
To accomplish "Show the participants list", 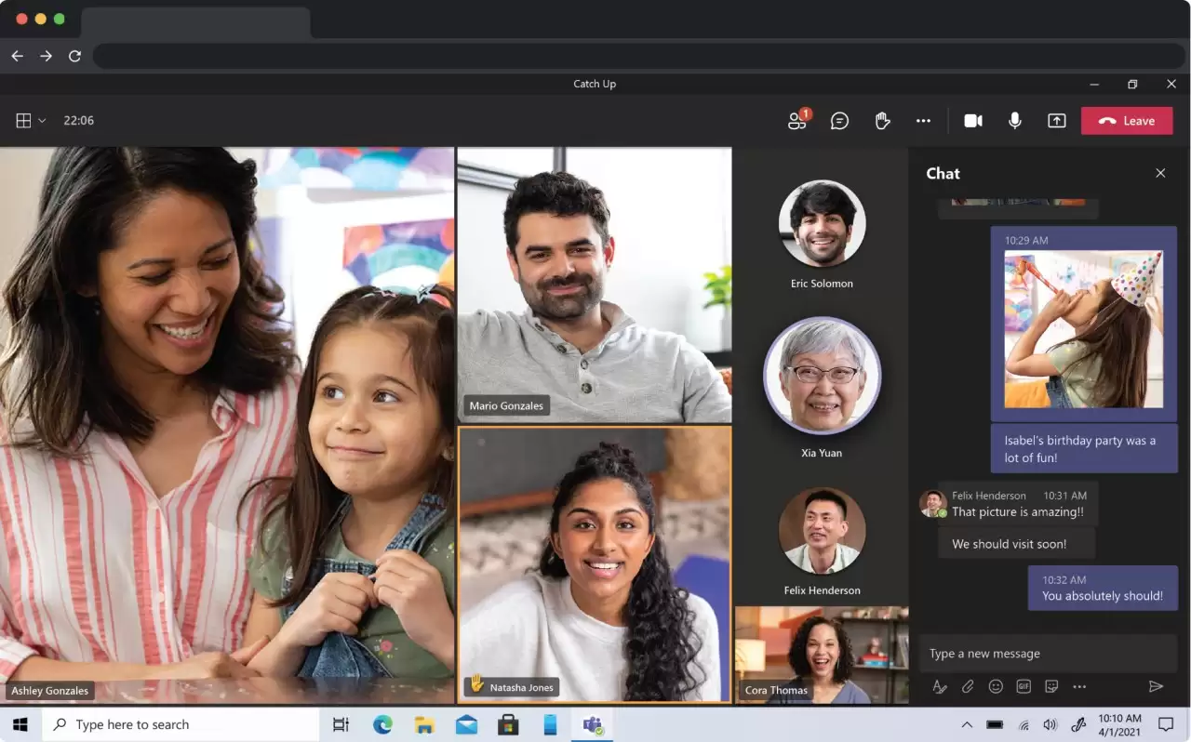I will 796,120.
